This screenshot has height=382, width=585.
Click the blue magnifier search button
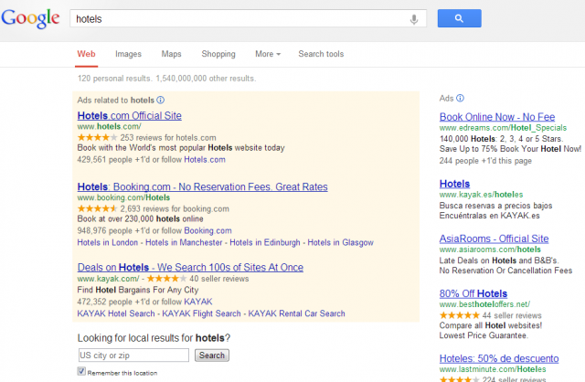click(459, 18)
